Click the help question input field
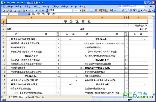This screenshot has width=156, height=102. point(132,7)
